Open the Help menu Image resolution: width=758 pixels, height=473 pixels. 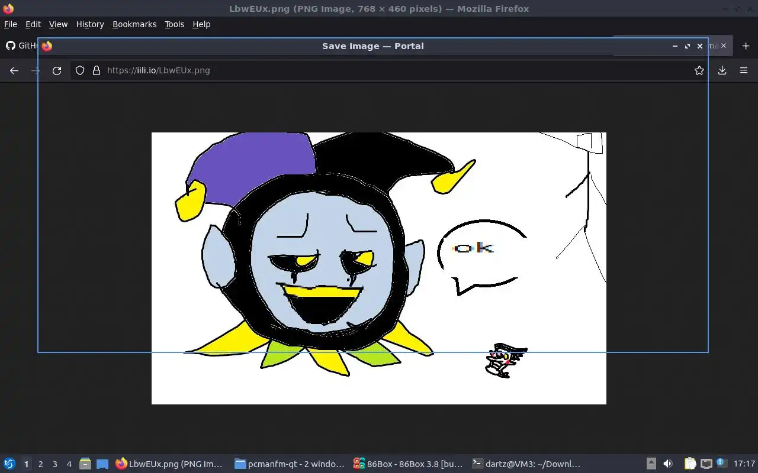coord(201,24)
